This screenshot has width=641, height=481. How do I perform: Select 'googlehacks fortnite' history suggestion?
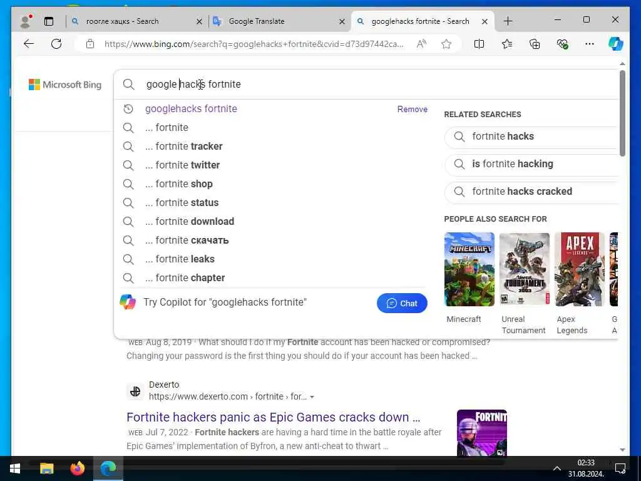(x=191, y=109)
